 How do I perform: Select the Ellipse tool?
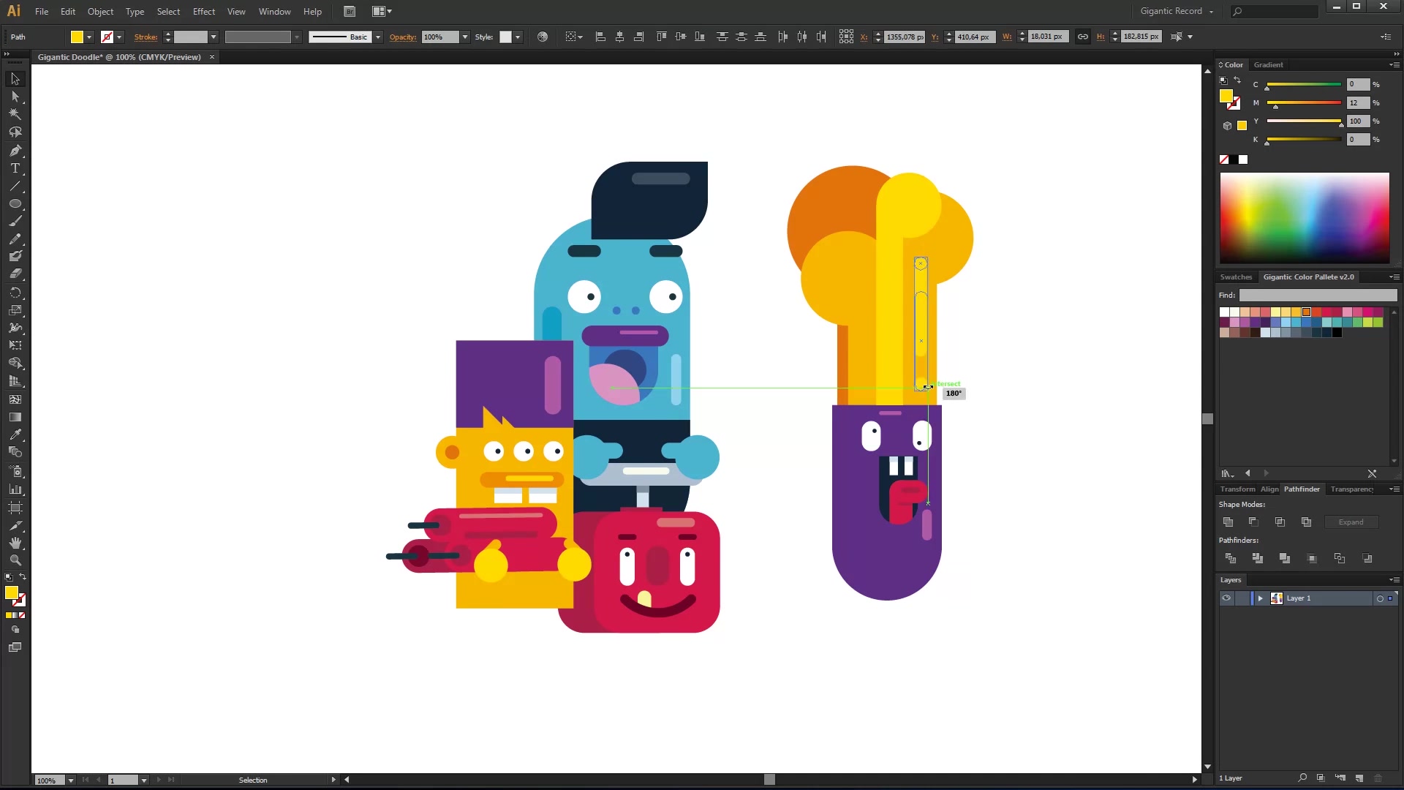[x=15, y=204]
